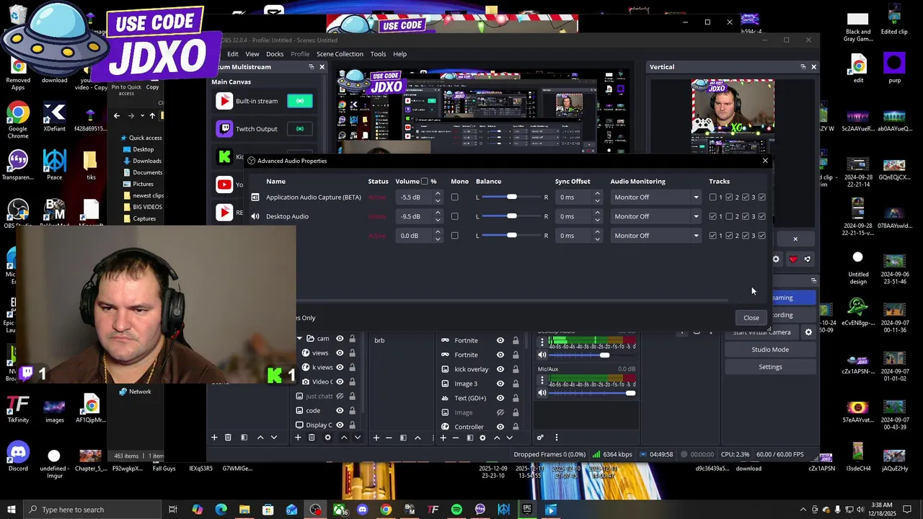Hide the kick overlay source
Image resolution: width=923 pixels, height=519 pixels.
(500, 369)
